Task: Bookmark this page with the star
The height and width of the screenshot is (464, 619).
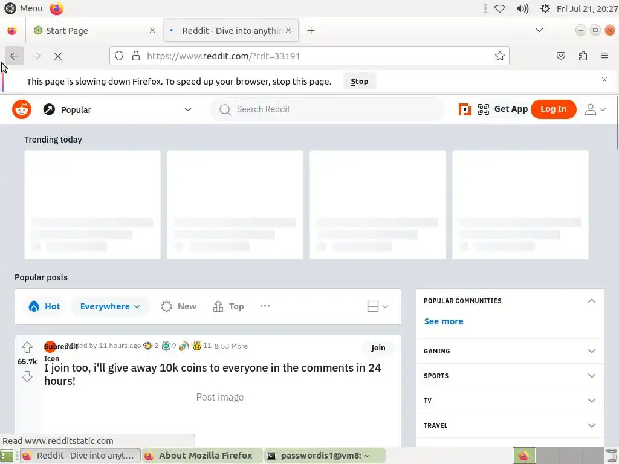Action: [500, 56]
